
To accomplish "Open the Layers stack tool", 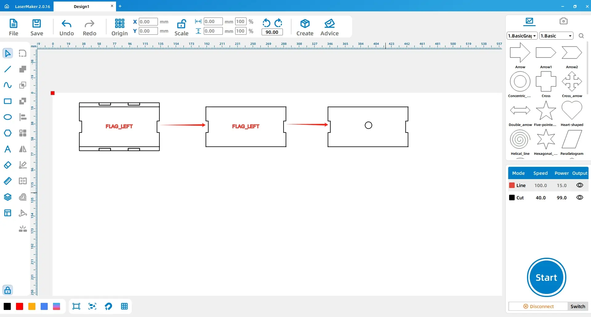I will click(8, 197).
